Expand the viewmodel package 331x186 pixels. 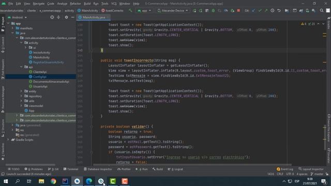point(21,105)
